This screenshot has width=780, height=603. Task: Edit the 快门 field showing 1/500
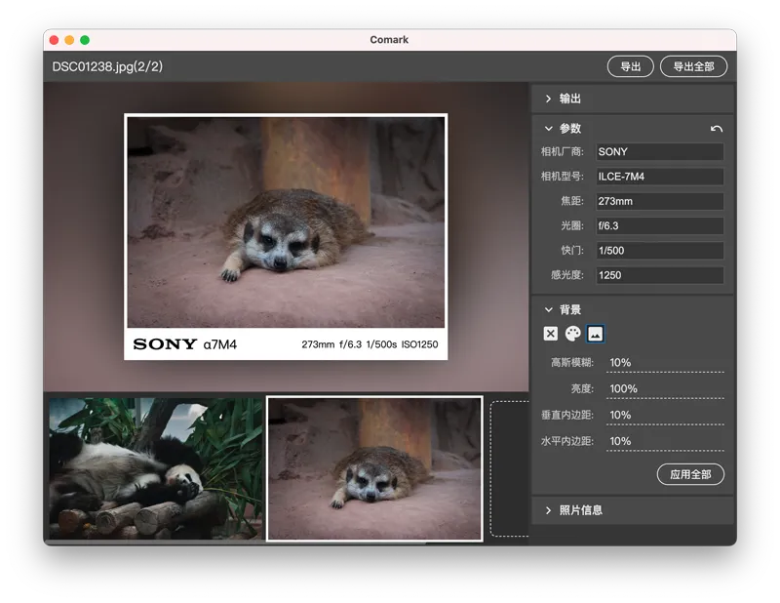[660, 251]
